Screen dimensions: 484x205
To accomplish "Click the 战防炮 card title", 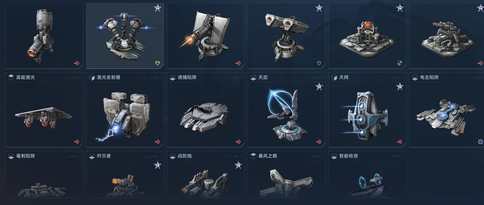I will pyautogui.click(x=185, y=156).
